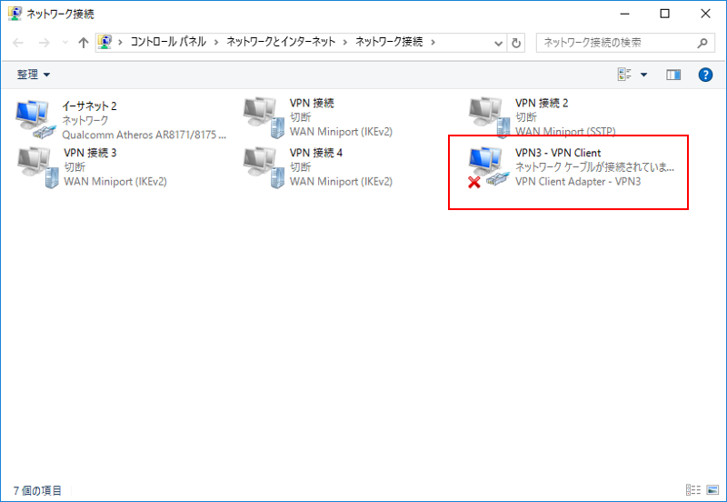
Task: Refresh the network connections list
Action: point(516,43)
